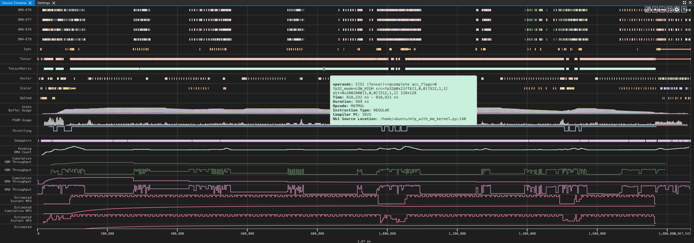
Task: Click the Compiler PC 3925 tooltip line
Action: (x=352, y=115)
